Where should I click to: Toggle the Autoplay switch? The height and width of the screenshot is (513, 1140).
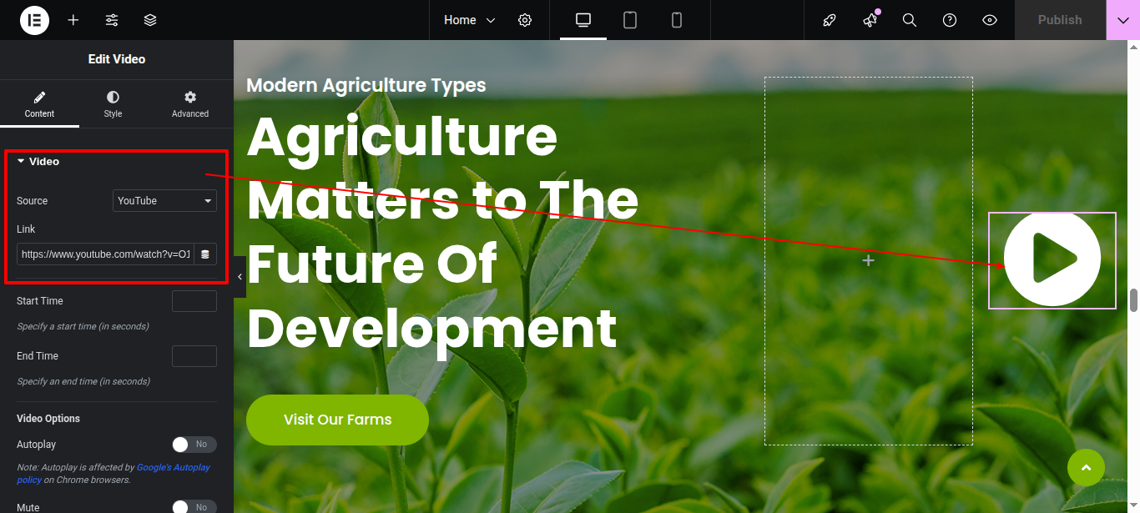point(194,445)
